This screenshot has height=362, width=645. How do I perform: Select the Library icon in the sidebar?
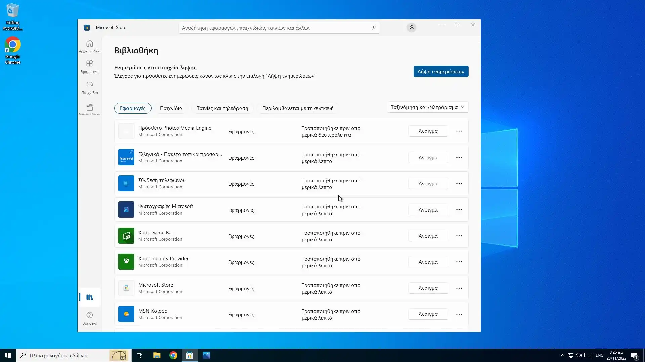[x=89, y=297]
